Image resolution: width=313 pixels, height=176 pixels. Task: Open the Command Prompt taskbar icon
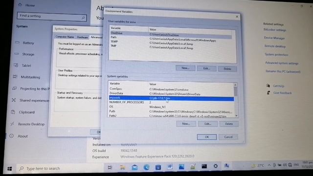coord(204,166)
